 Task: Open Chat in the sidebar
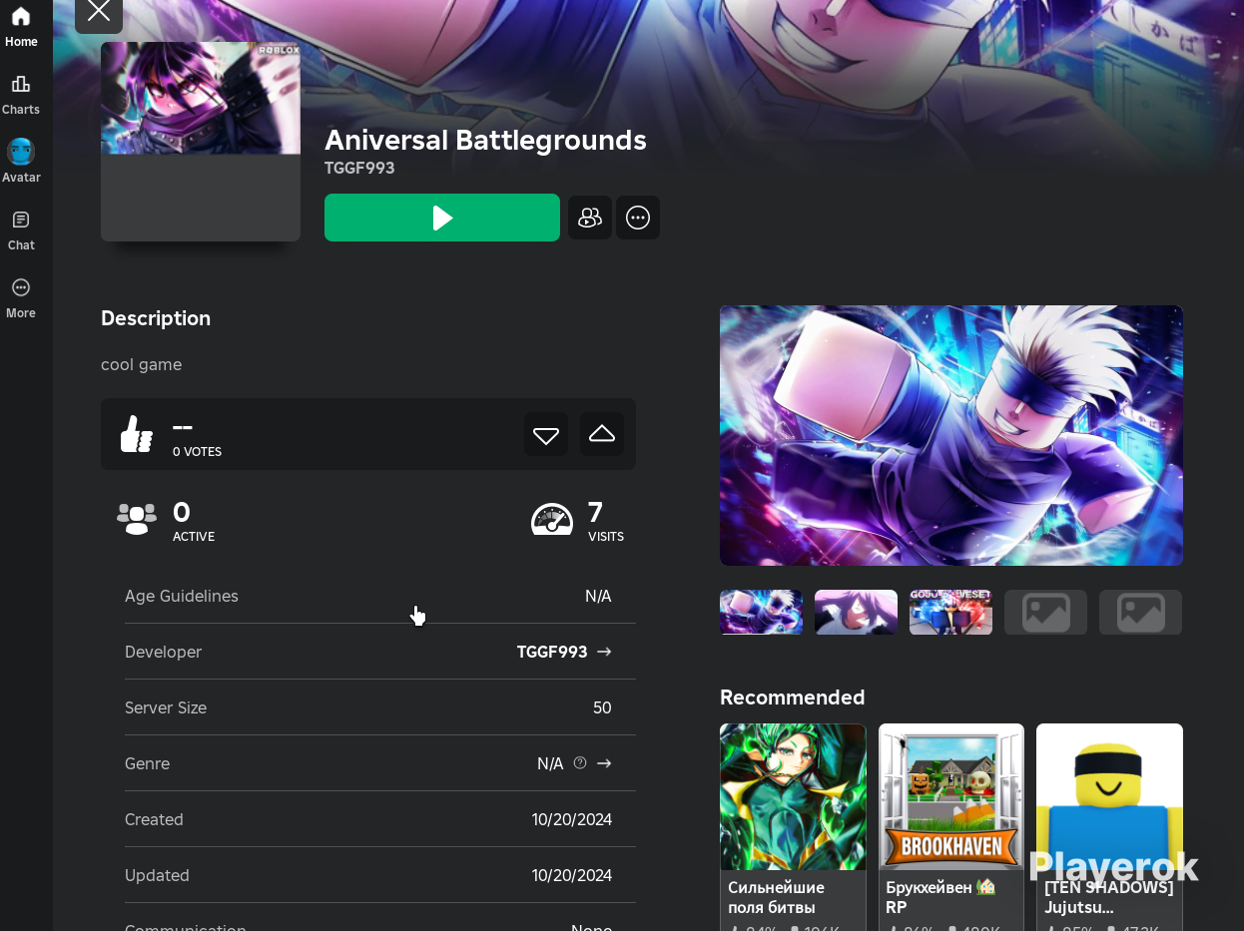point(21,231)
